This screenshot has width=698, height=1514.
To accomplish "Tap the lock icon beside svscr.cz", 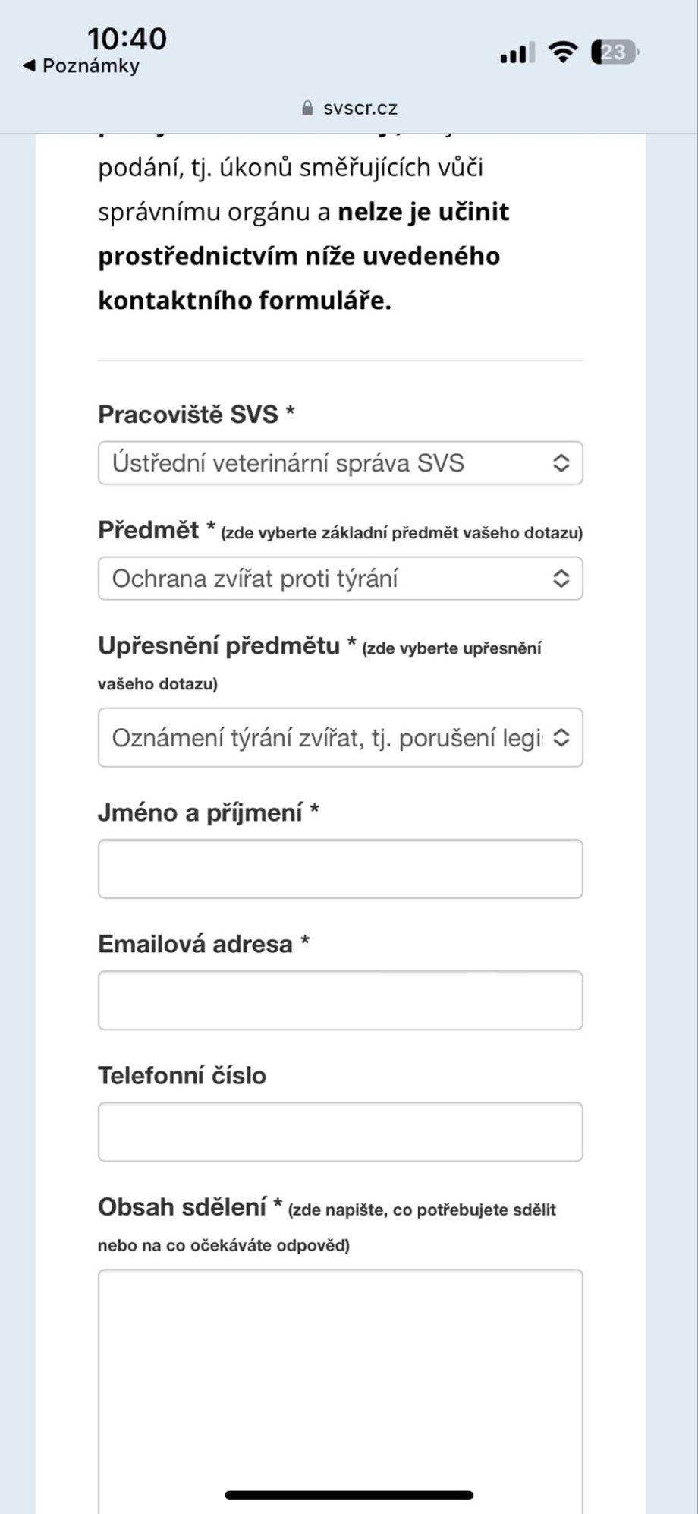I will tap(307, 108).
